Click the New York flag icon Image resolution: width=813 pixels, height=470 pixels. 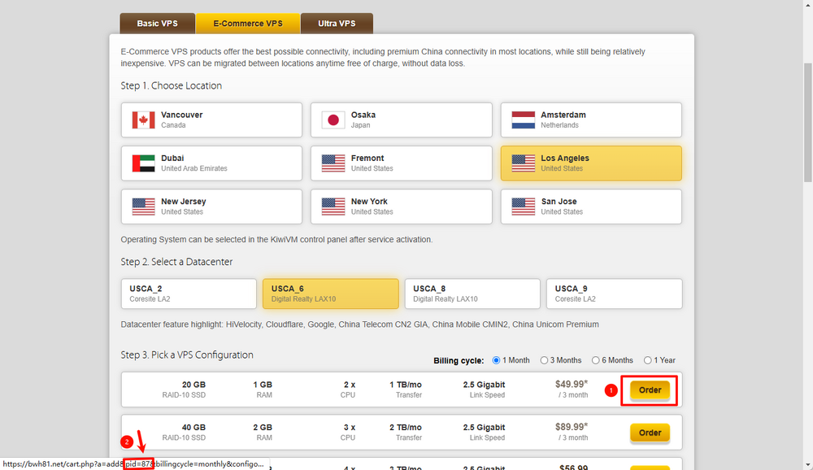click(333, 207)
